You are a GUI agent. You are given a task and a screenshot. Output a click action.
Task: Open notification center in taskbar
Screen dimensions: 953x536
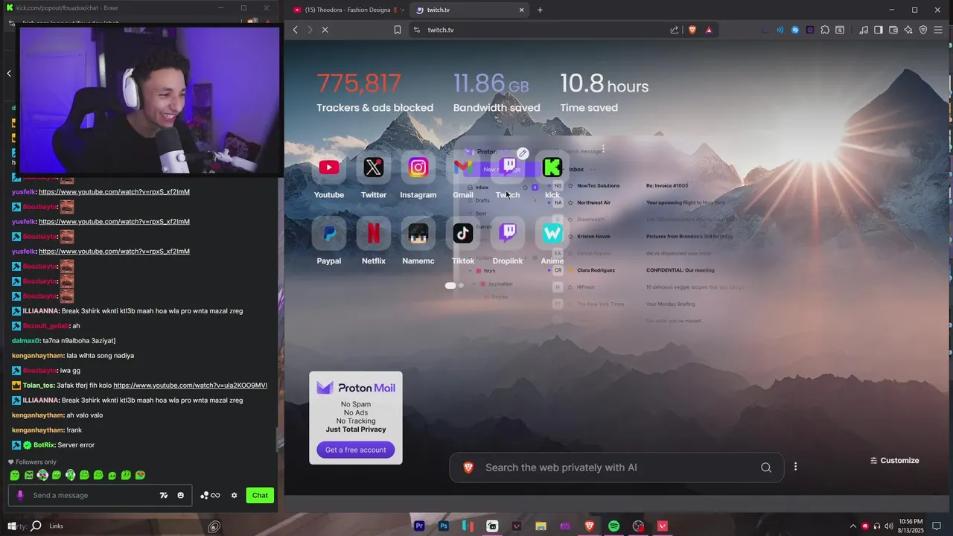pos(937,526)
